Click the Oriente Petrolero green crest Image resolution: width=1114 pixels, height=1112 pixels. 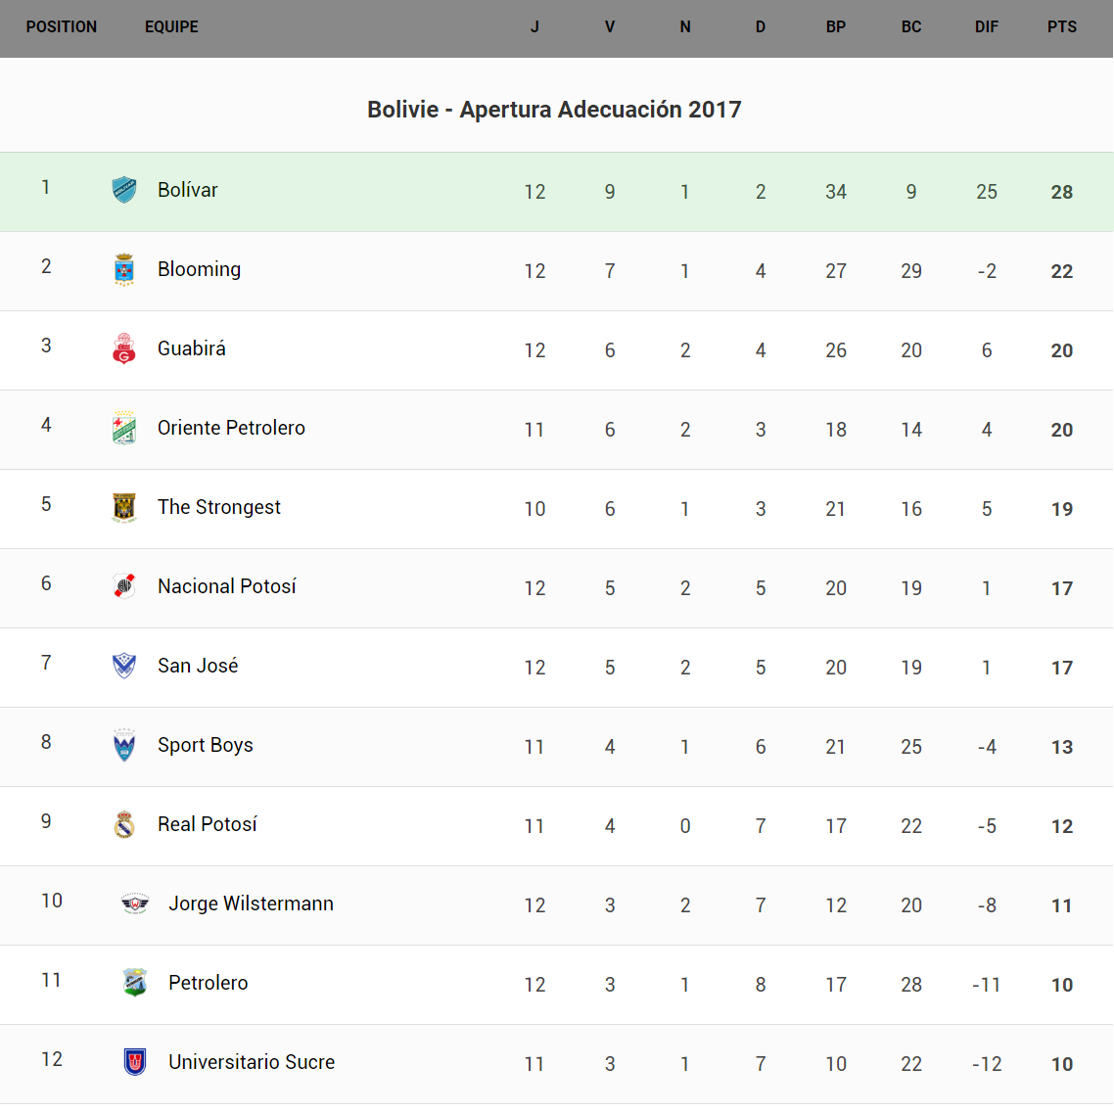[x=124, y=428]
